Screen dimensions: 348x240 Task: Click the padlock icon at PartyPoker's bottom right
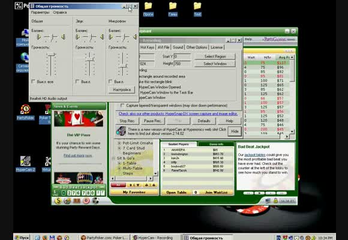pos(275,200)
